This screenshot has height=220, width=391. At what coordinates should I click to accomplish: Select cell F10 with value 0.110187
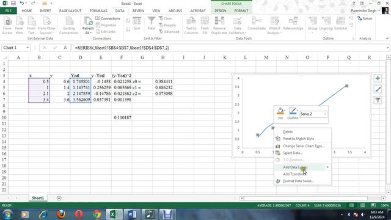(x=122, y=117)
